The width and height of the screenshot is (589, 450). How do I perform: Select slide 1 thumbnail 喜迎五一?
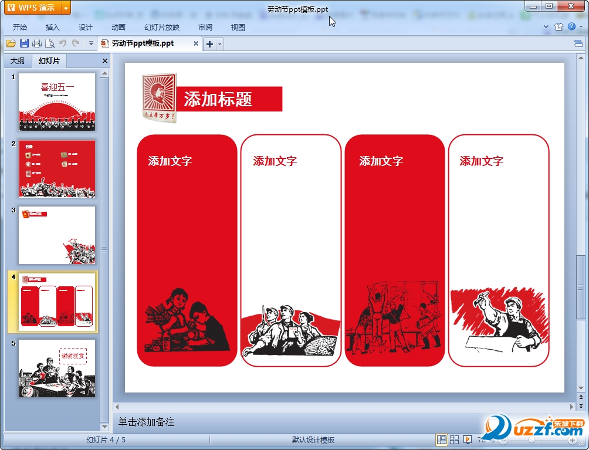(57, 102)
